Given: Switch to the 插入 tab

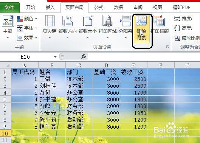Looking at the screenshot, I should [x=50, y=8].
